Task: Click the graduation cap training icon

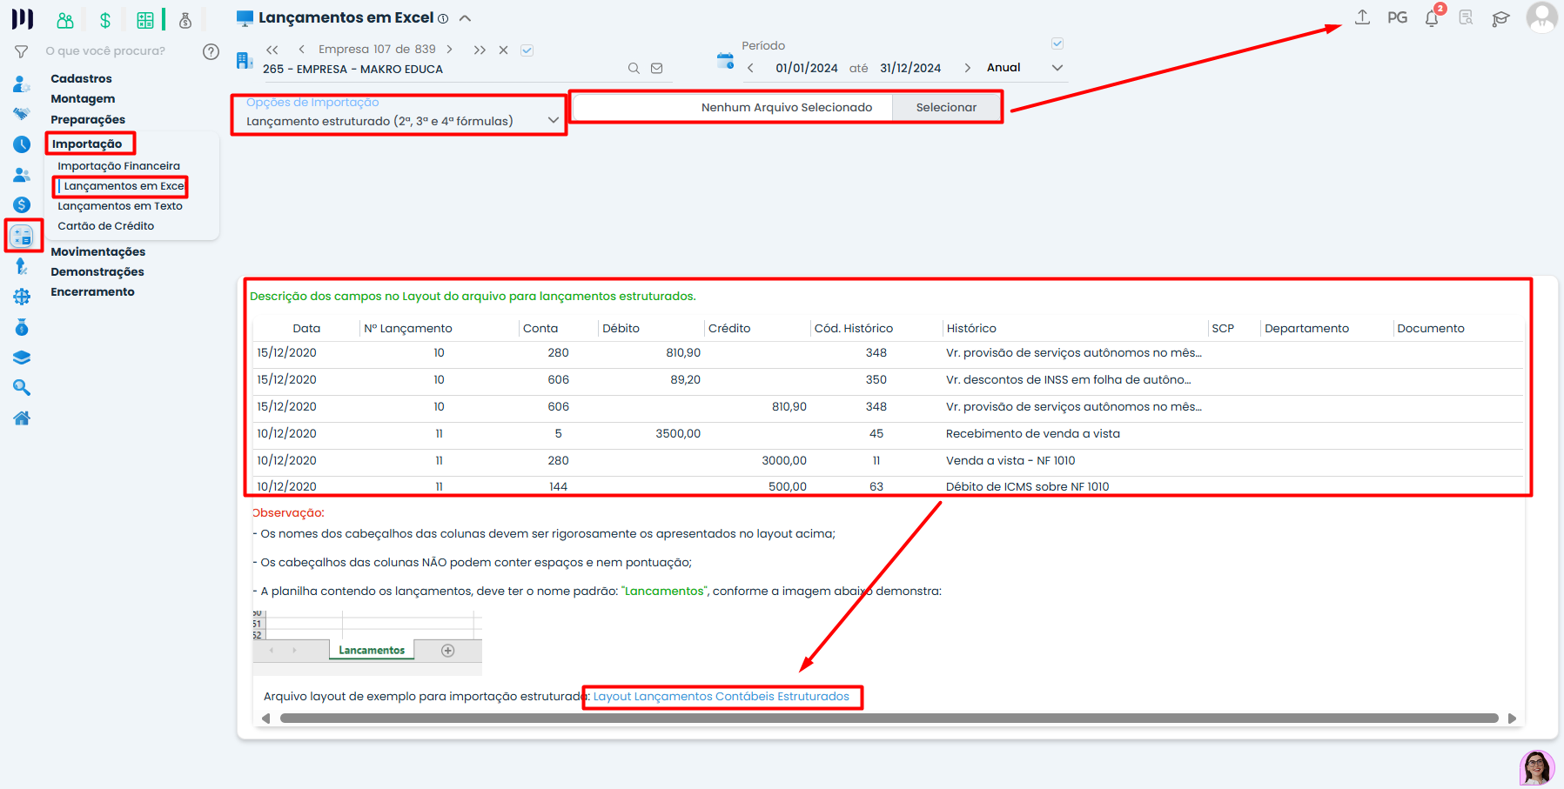Action: pos(1500,18)
